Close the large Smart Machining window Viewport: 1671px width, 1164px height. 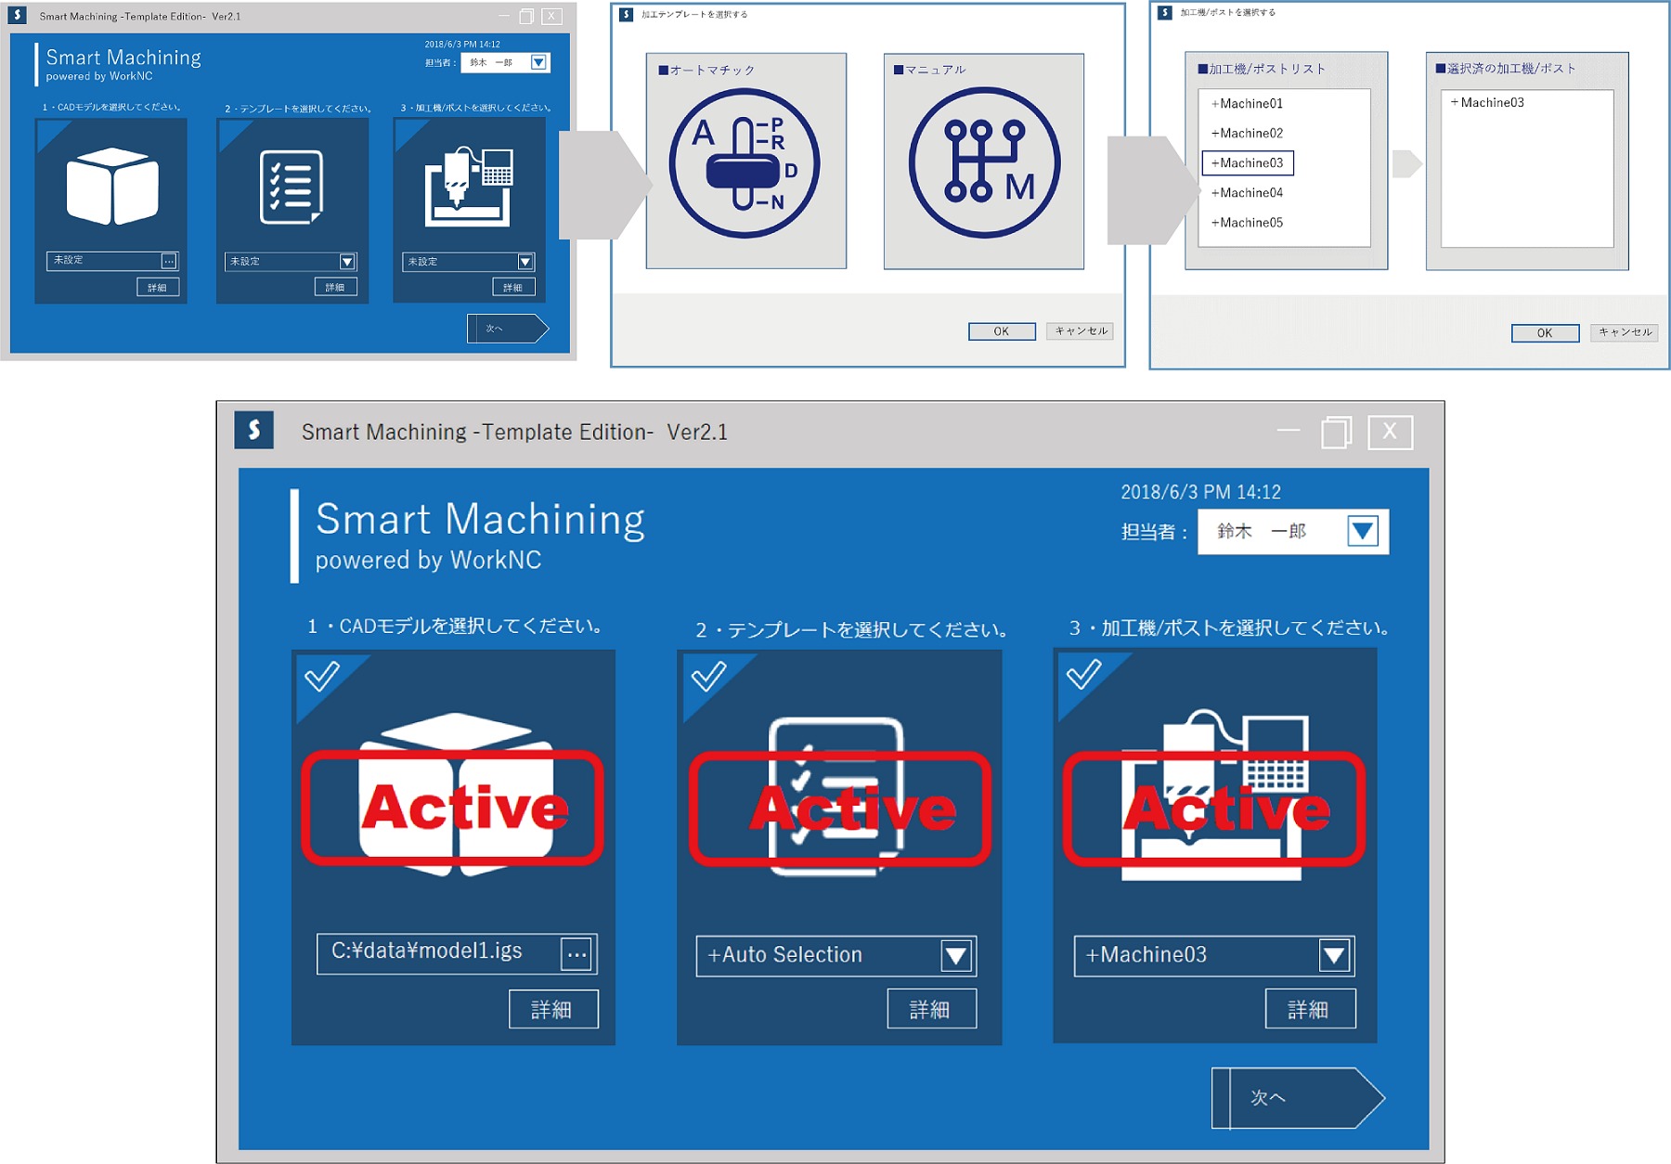click(1390, 432)
